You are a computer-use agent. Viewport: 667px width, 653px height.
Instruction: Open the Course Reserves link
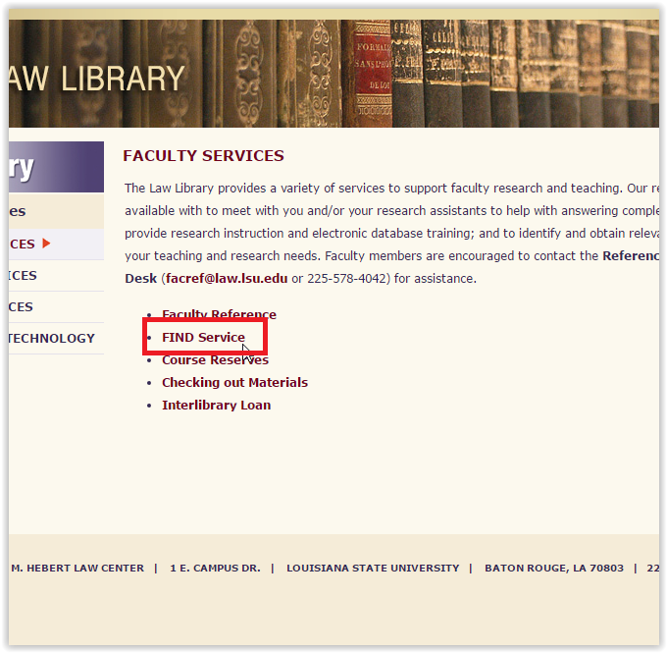point(215,360)
